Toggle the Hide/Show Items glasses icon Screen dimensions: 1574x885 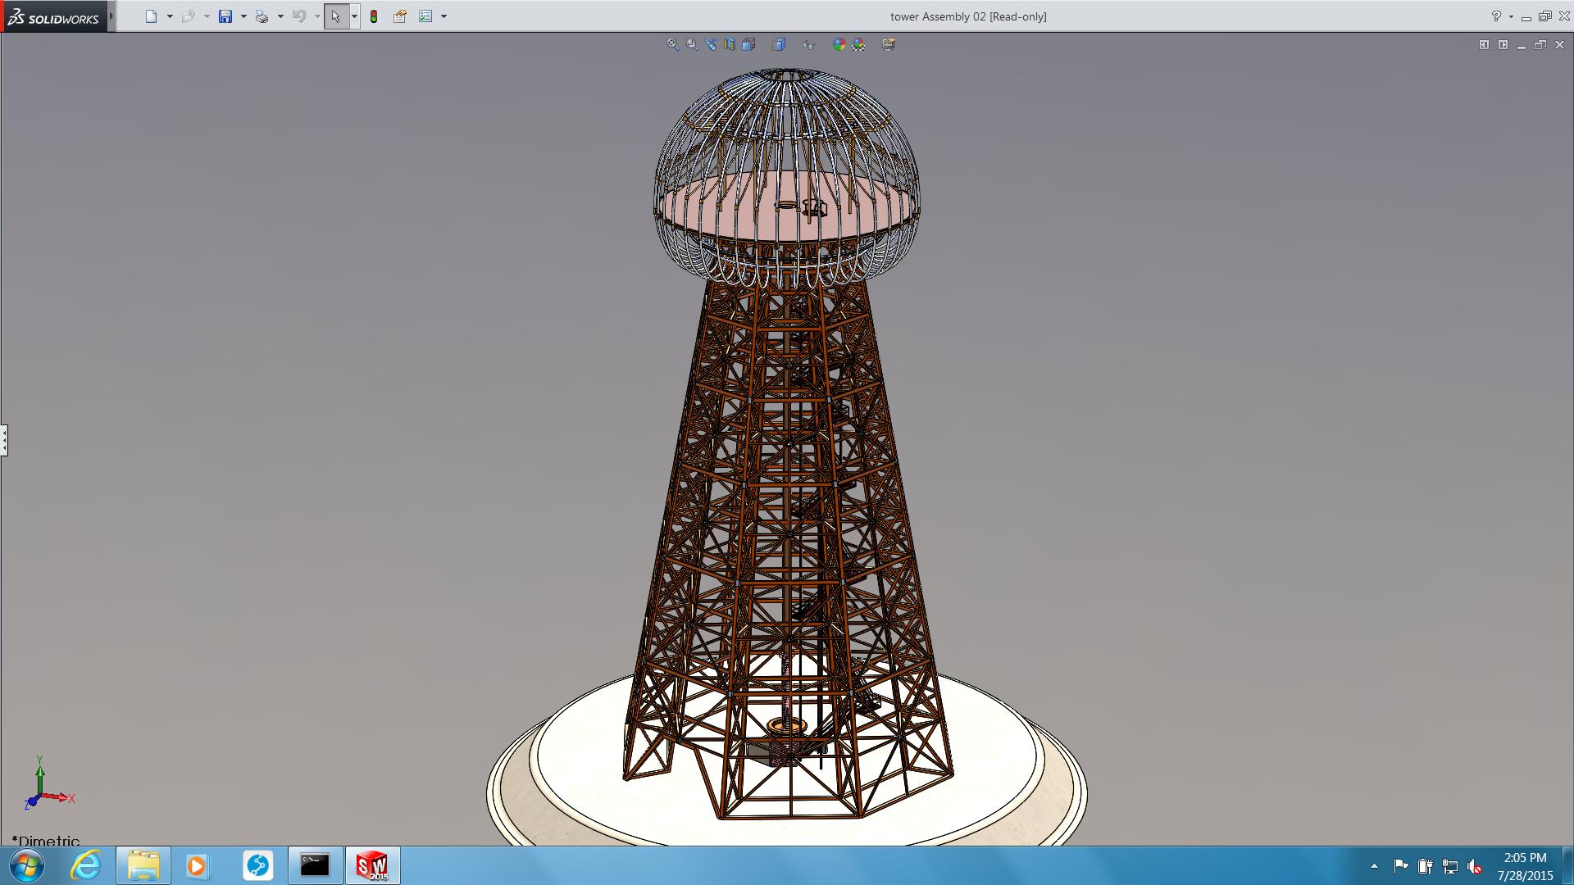tap(808, 44)
